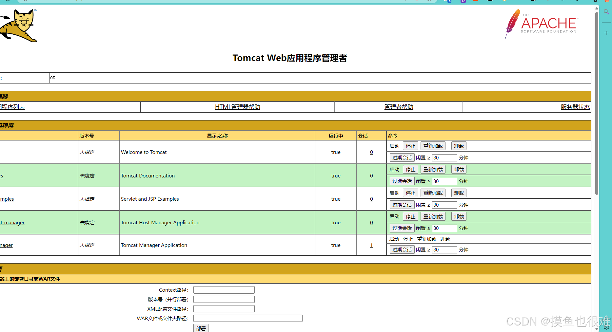The height and width of the screenshot is (332, 612).
Task: Click the 部署 deploy button
Action: click(201, 328)
